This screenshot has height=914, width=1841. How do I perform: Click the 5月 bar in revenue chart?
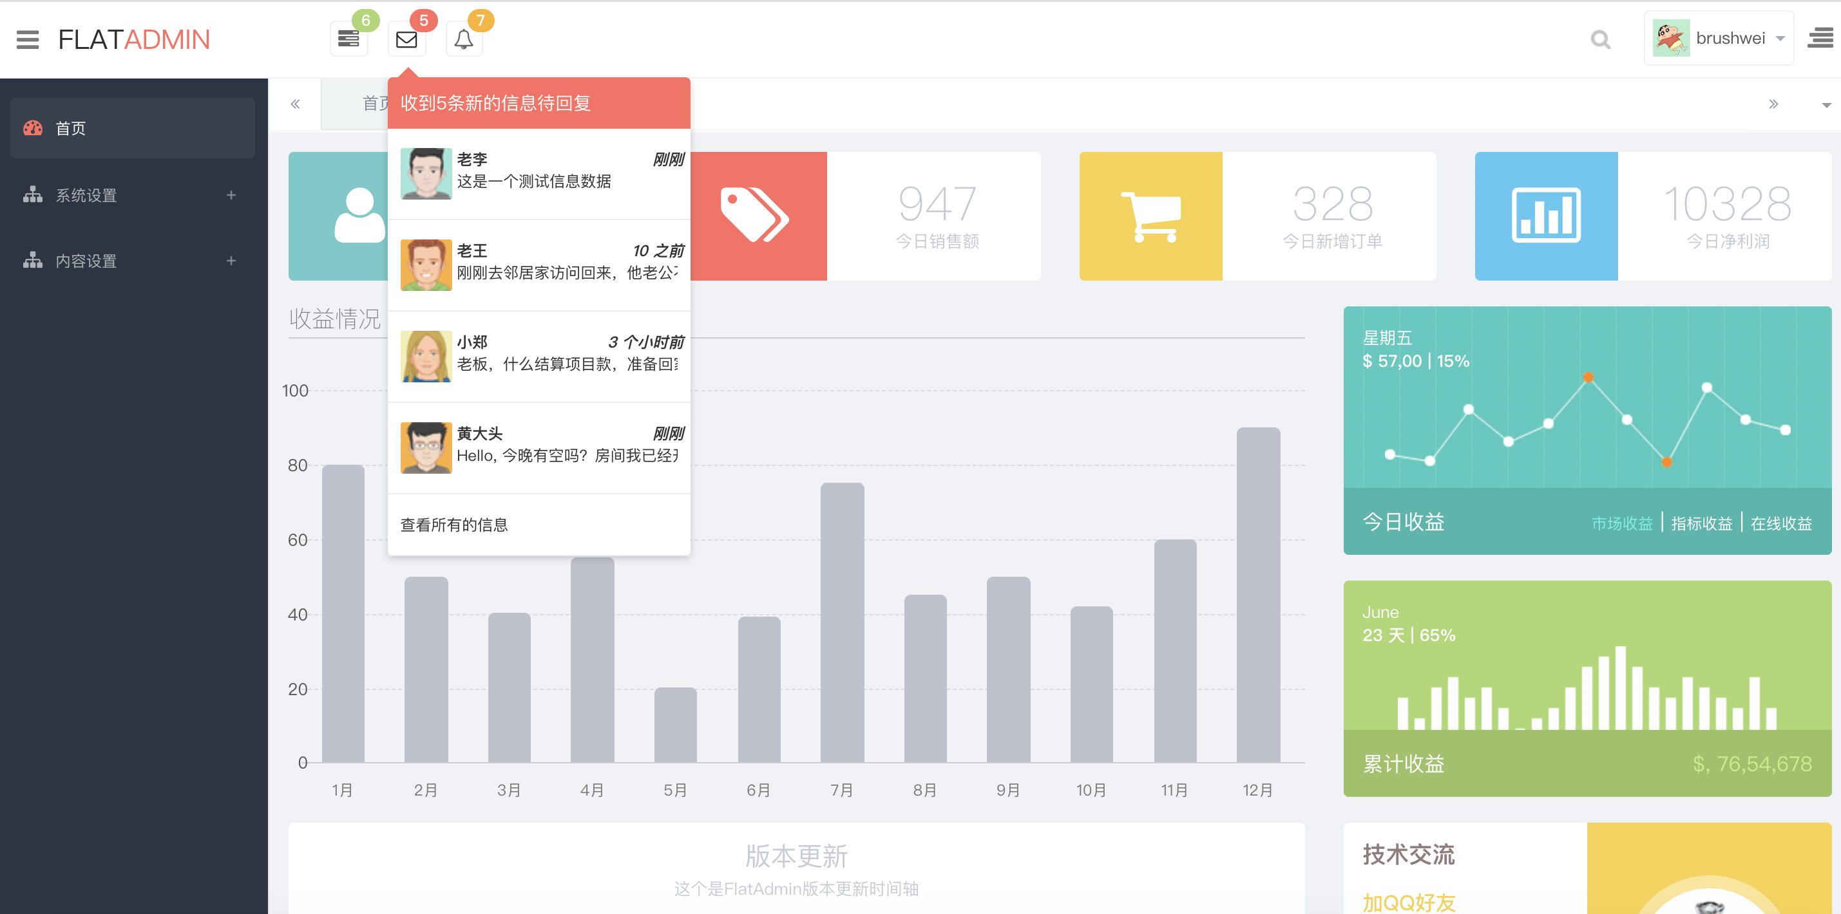tap(675, 725)
